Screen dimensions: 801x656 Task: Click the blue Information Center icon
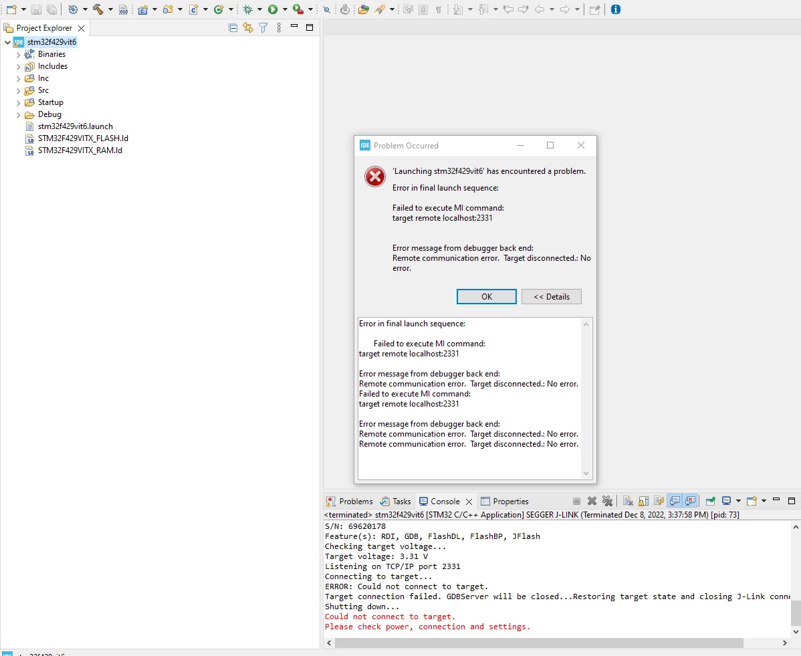tap(616, 9)
